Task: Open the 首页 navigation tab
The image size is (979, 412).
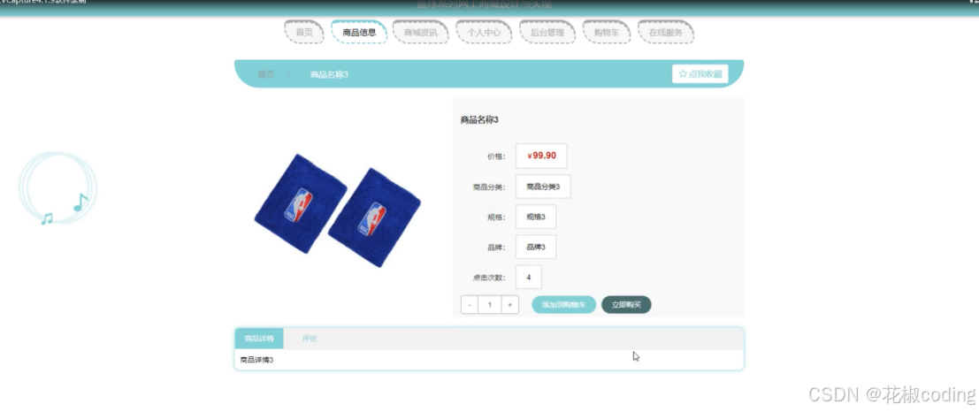Action: tap(304, 33)
